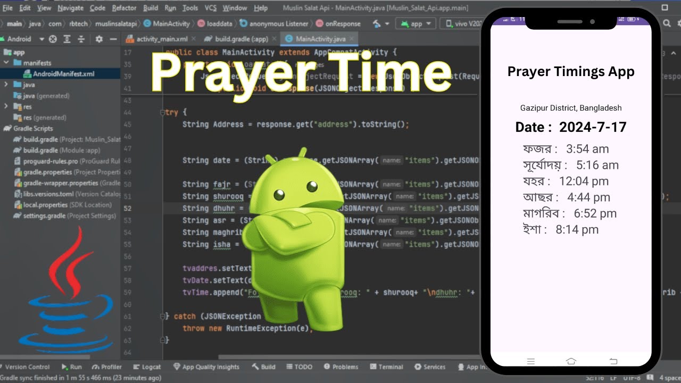
Task: Open the Help menu
Action: [x=261, y=8]
